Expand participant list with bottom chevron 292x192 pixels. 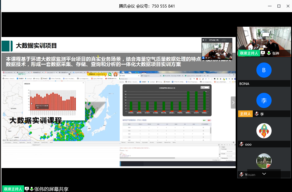click(264, 174)
